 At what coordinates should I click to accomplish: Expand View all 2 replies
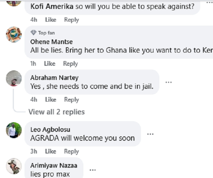[x=56, y=112]
